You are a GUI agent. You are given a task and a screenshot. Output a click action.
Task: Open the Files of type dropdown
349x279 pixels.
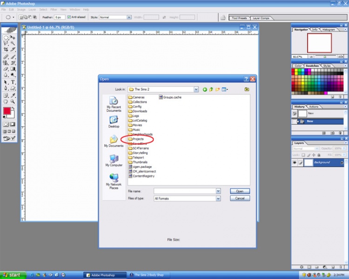click(x=218, y=199)
